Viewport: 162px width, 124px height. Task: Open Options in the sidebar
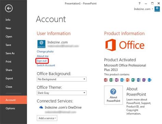pyautogui.click(x=10, y=108)
